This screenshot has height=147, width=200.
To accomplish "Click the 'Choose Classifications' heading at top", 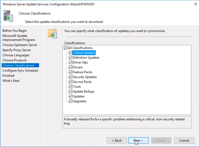I will coord(35,13).
